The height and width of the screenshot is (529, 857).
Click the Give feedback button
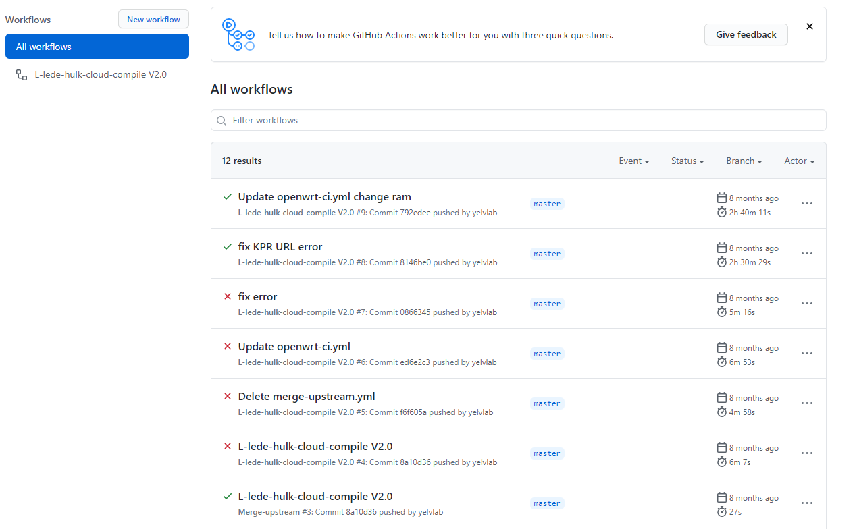coord(746,34)
